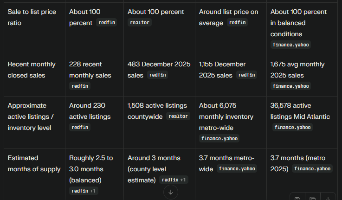Open finance.yahoo source under 'in balanced conditions'
Screen dimensions: 342x200
[x=291, y=45]
